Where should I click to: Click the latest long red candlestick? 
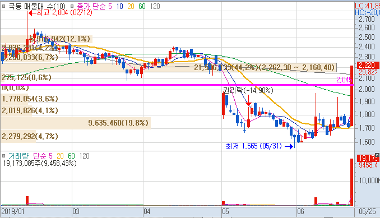pos(351,96)
